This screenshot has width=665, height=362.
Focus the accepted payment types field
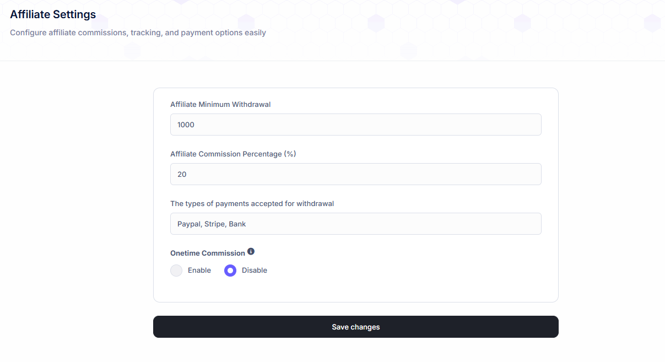pos(355,224)
